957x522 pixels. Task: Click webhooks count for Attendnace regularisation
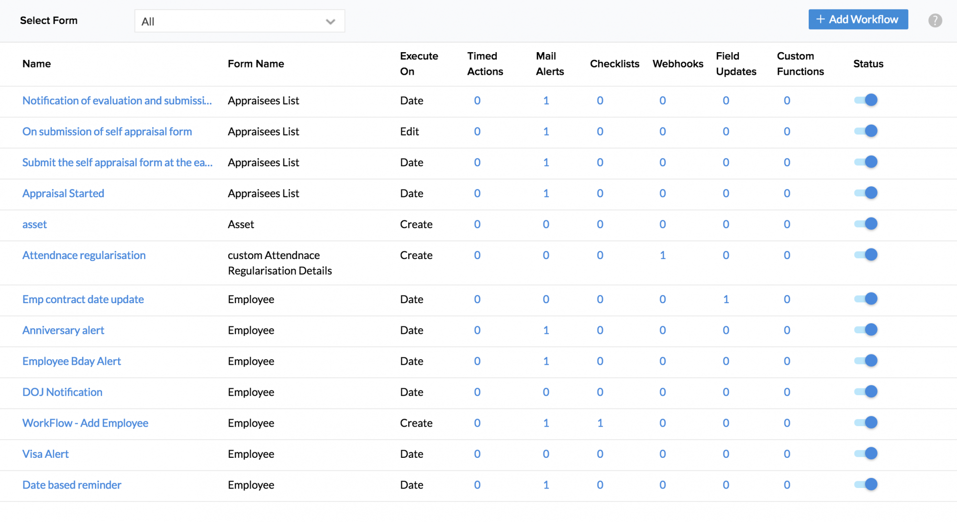click(x=662, y=255)
